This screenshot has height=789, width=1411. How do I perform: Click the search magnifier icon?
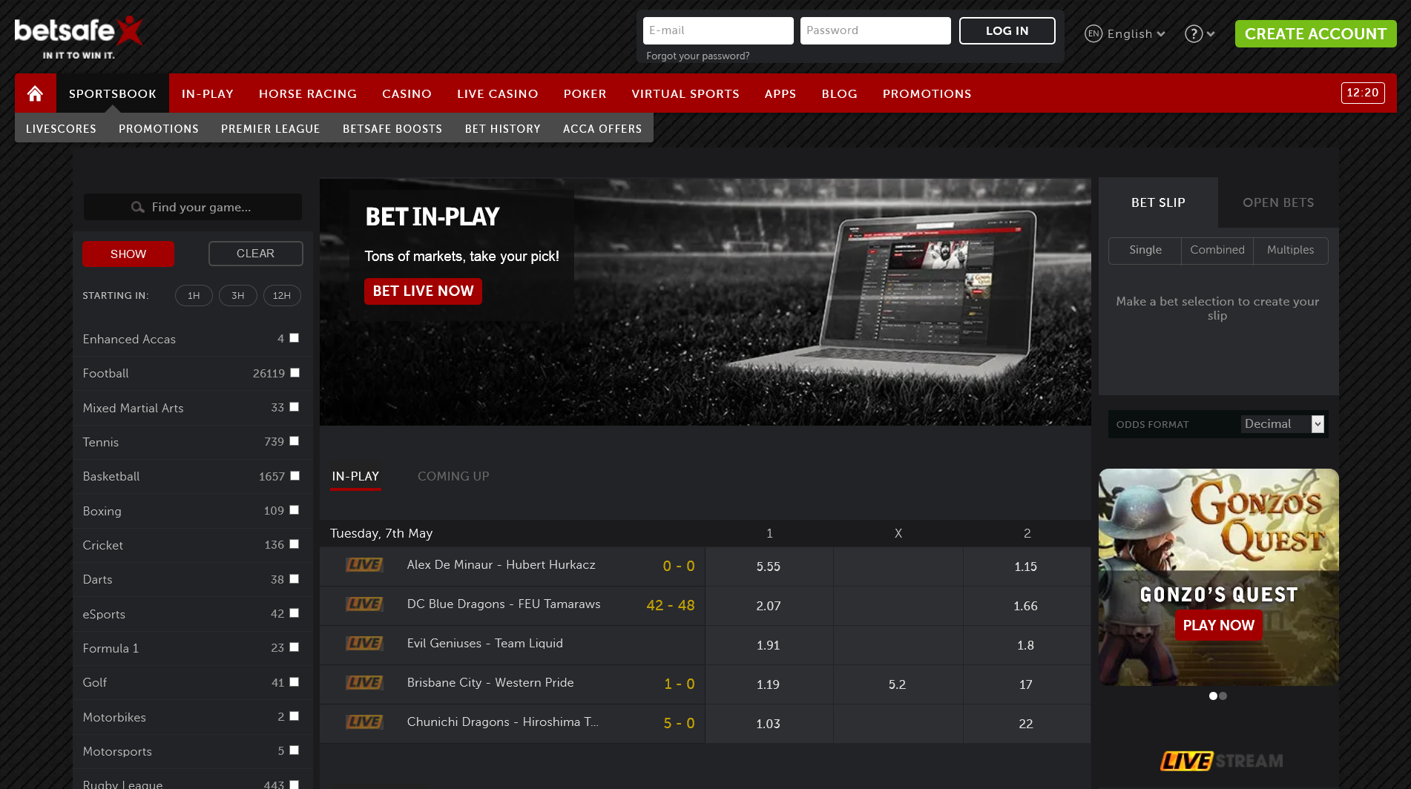[138, 207]
